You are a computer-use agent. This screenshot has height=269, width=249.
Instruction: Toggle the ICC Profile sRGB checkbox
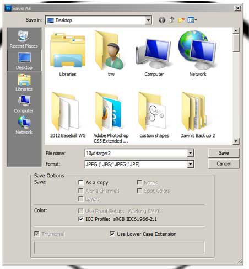[81, 219]
